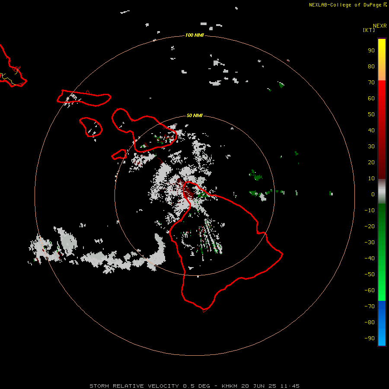Screen dimensions: 389x389
Task: Click the 60 value on velocity scale
Action: pyautogui.click(x=371, y=99)
